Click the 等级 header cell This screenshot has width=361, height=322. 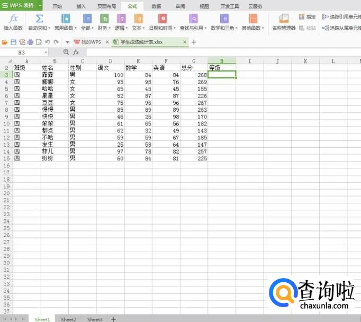222,68
